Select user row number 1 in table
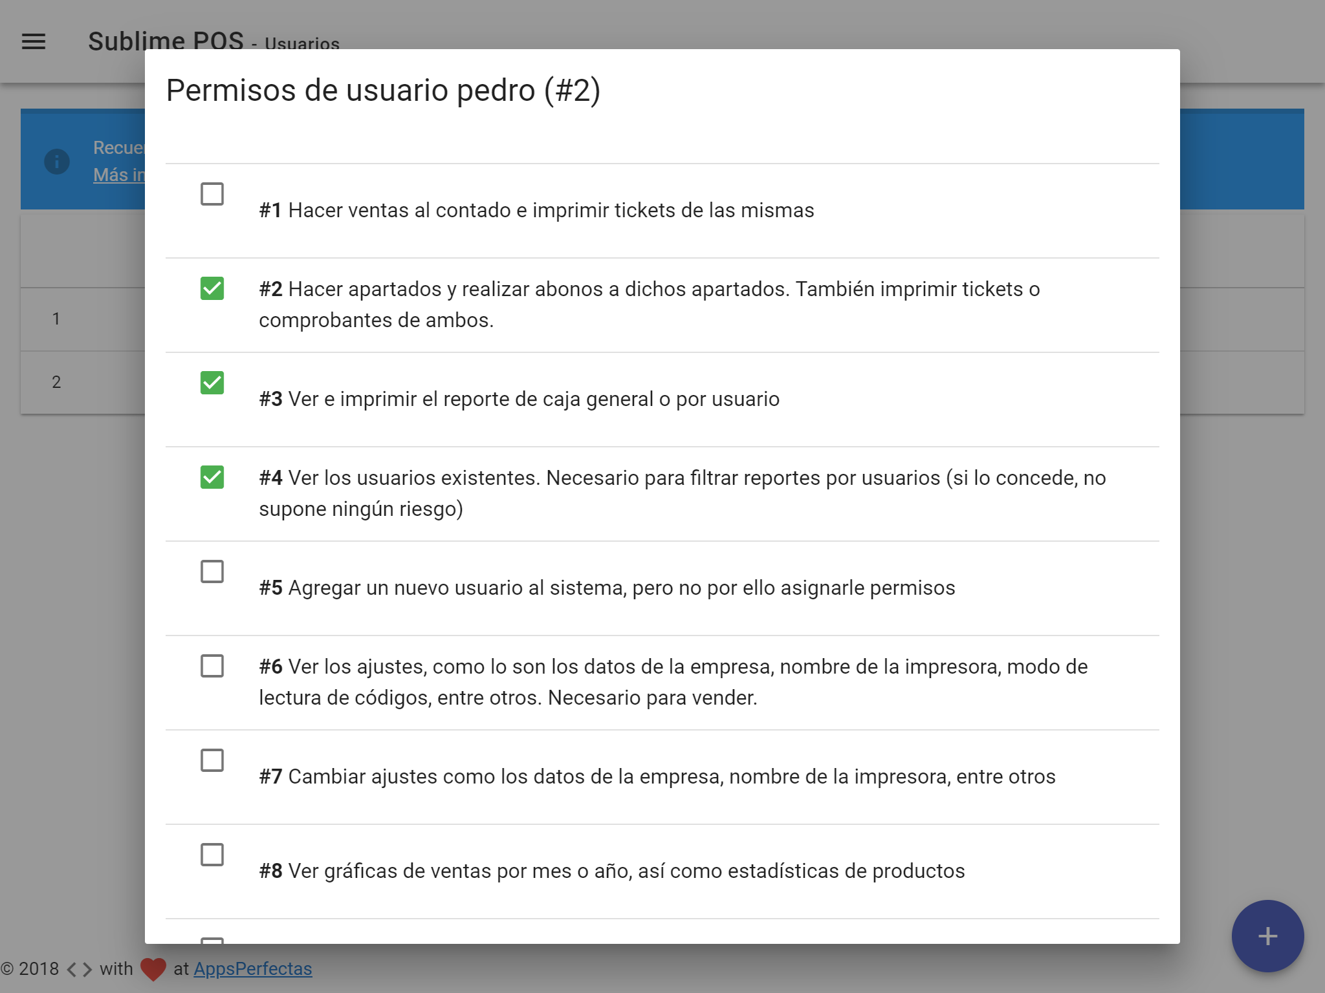This screenshot has width=1325, height=993. pos(57,319)
